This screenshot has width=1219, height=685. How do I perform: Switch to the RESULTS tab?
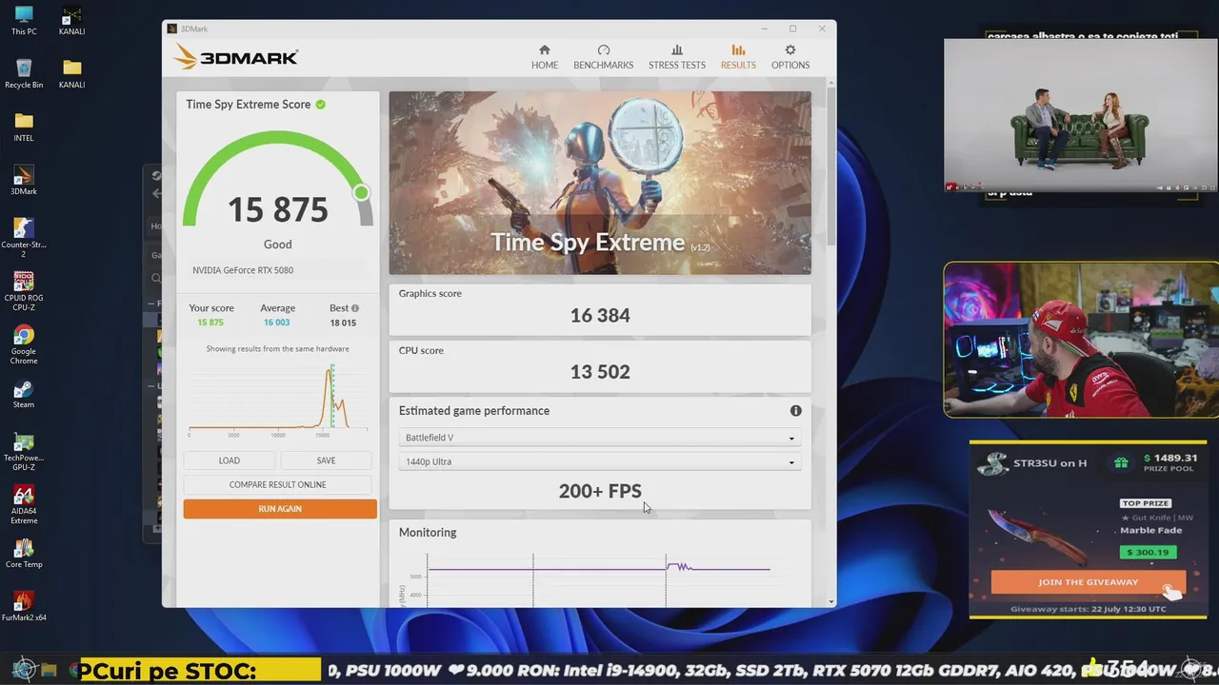click(738, 57)
